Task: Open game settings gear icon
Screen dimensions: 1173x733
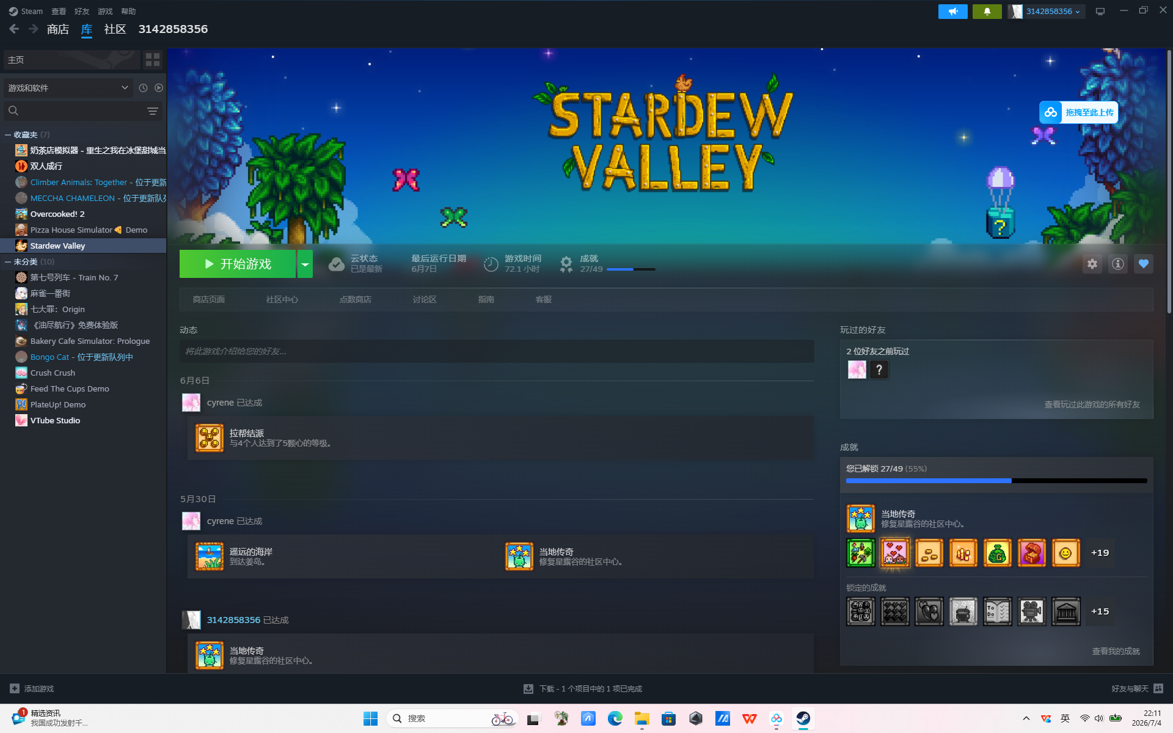Action: tap(1092, 264)
